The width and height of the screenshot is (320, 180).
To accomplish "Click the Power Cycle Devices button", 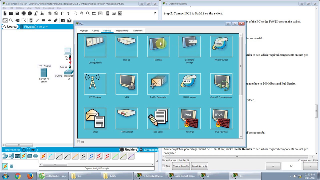I will [24, 150].
